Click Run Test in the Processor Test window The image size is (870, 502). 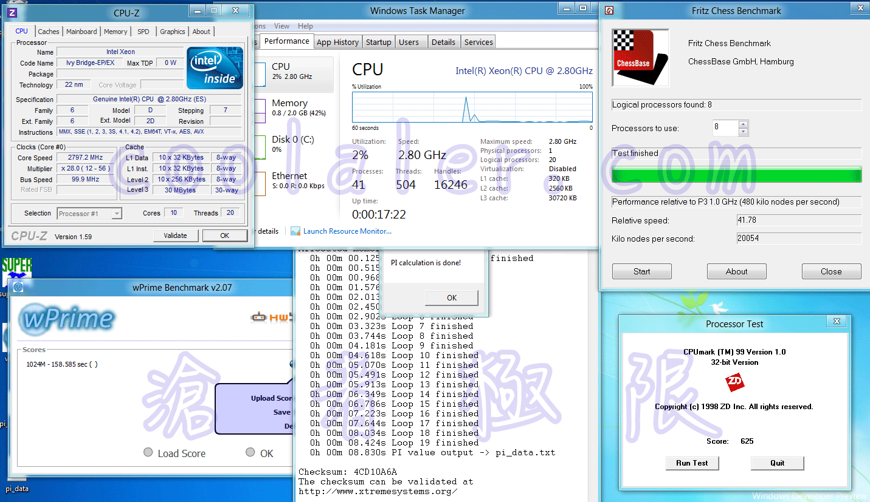point(692,463)
